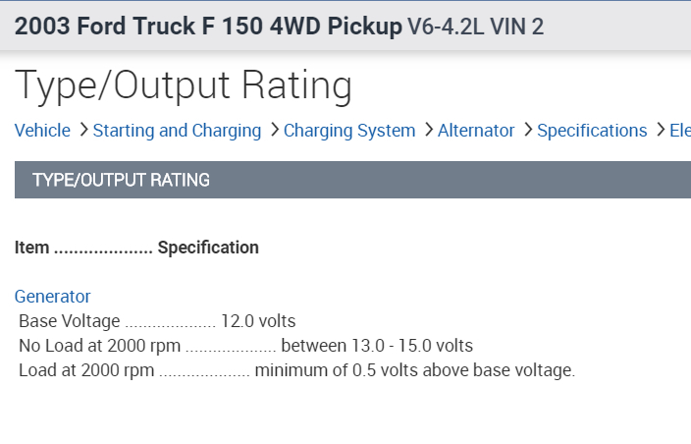691x444 pixels.
Task: Click the minimum of 0.5 volts specification line
Action: (414, 370)
